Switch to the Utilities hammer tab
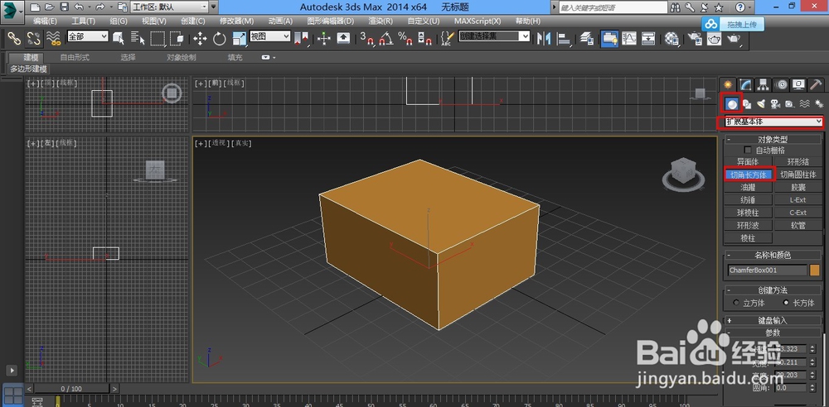The image size is (829, 407). (816, 84)
